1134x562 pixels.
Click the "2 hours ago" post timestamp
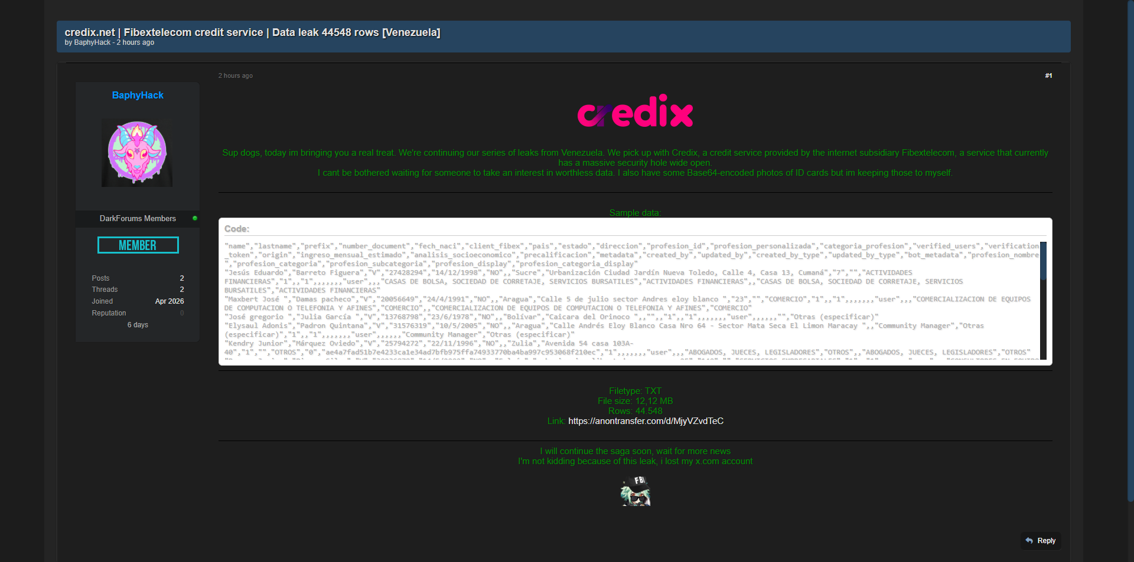pyautogui.click(x=236, y=75)
